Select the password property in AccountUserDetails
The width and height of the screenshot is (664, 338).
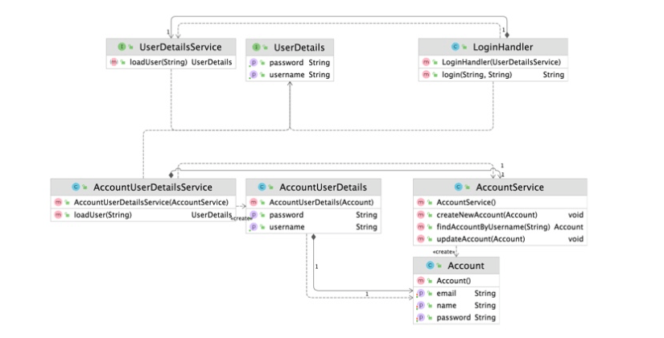pos(312,215)
